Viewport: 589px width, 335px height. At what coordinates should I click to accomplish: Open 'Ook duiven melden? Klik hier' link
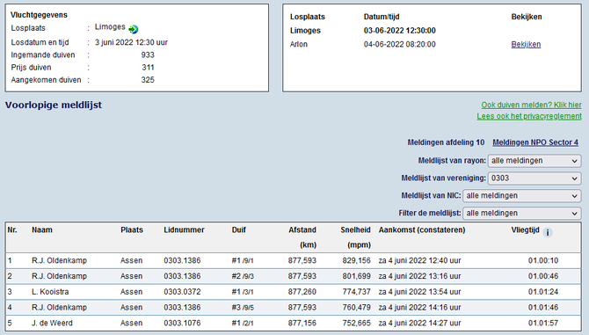coord(531,105)
